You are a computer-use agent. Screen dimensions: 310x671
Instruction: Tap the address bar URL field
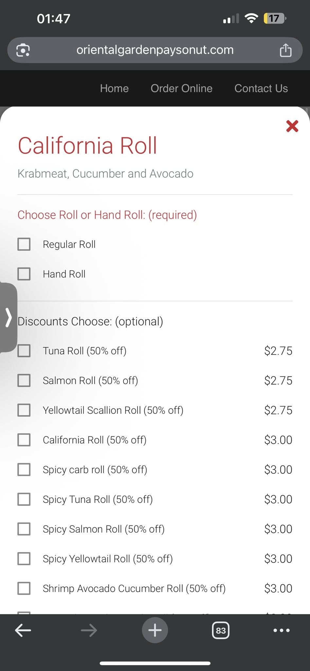click(x=155, y=50)
